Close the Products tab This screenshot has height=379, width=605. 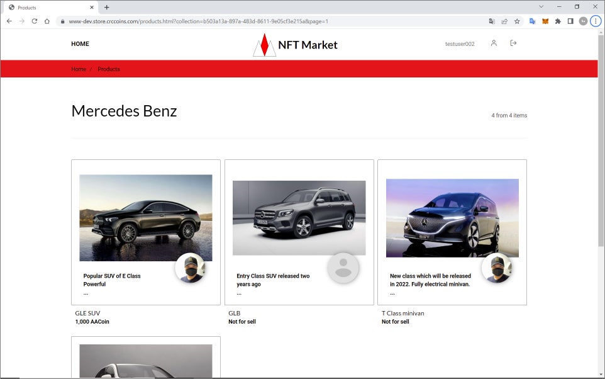point(91,8)
